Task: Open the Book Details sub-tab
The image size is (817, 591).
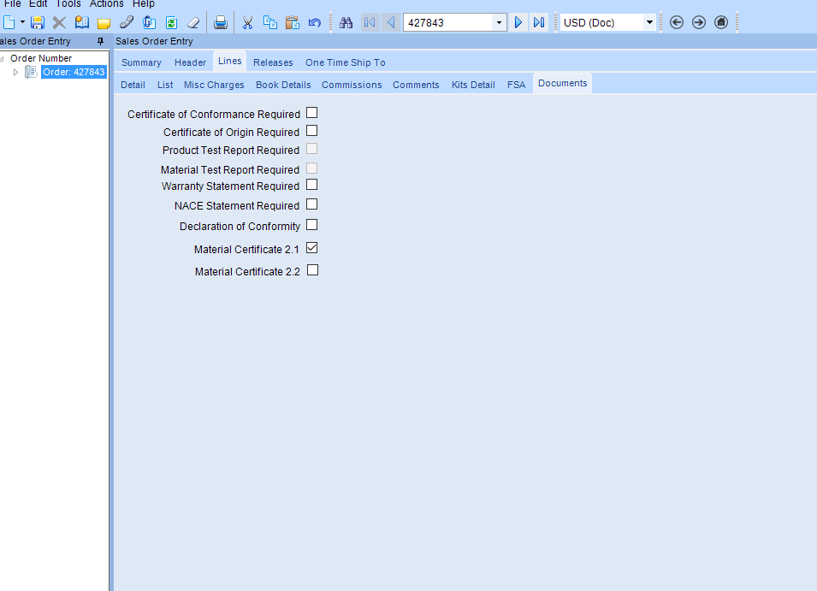Action: click(283, 85)
